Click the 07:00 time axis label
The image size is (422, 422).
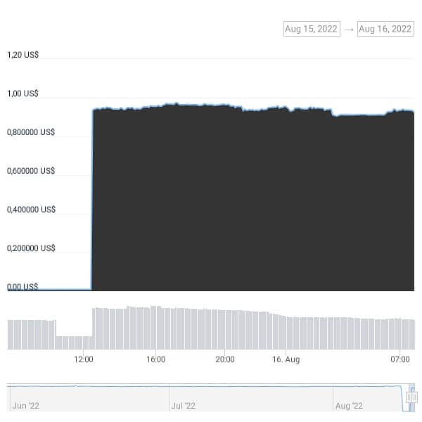click(x=400, y=359)
